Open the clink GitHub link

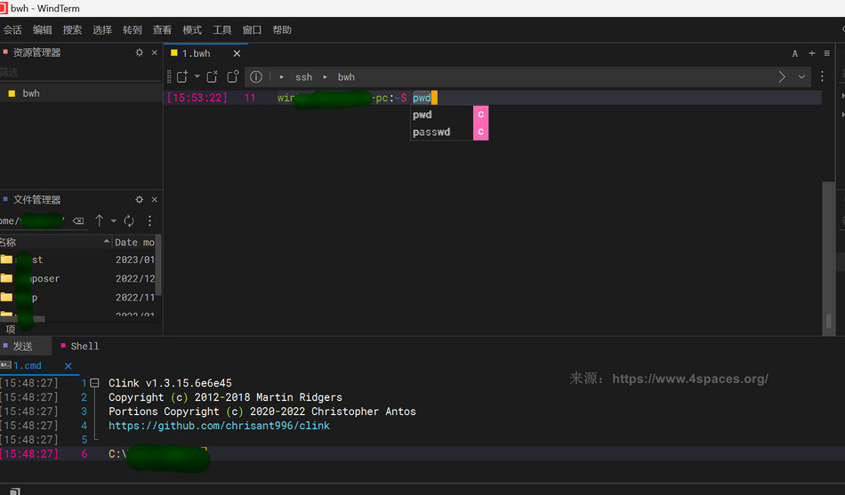219,426
